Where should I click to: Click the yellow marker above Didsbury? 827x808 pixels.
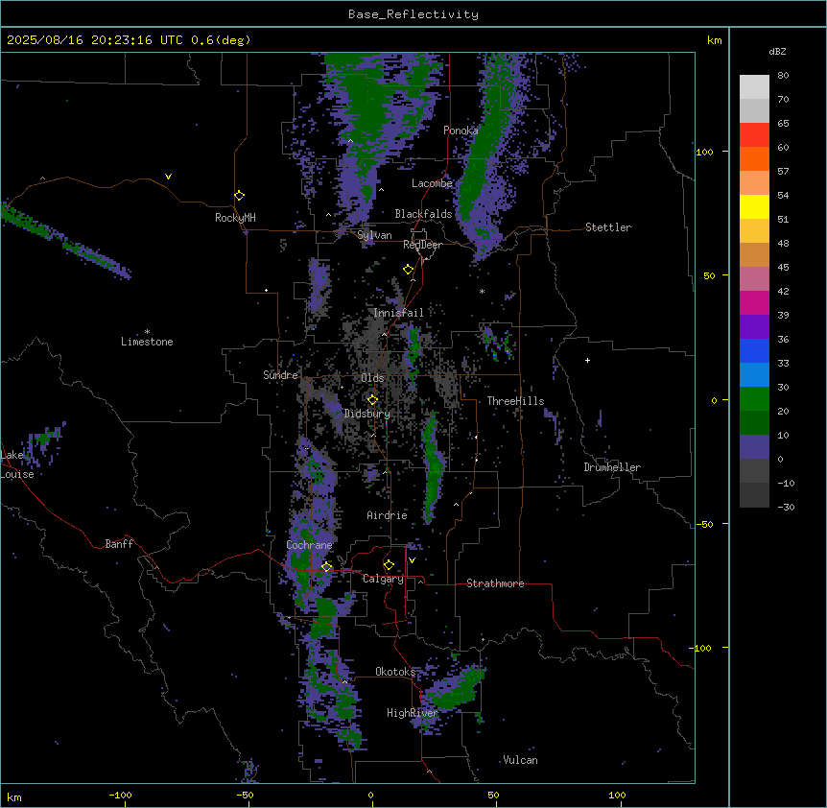pyautogui.click(x=372, y=399)
